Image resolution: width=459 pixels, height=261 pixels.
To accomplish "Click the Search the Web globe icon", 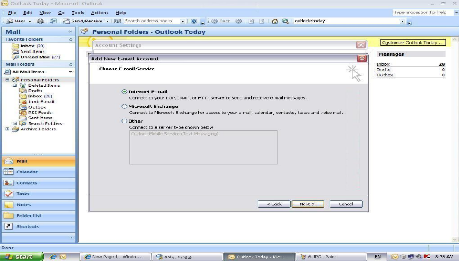I will (285, 21).
